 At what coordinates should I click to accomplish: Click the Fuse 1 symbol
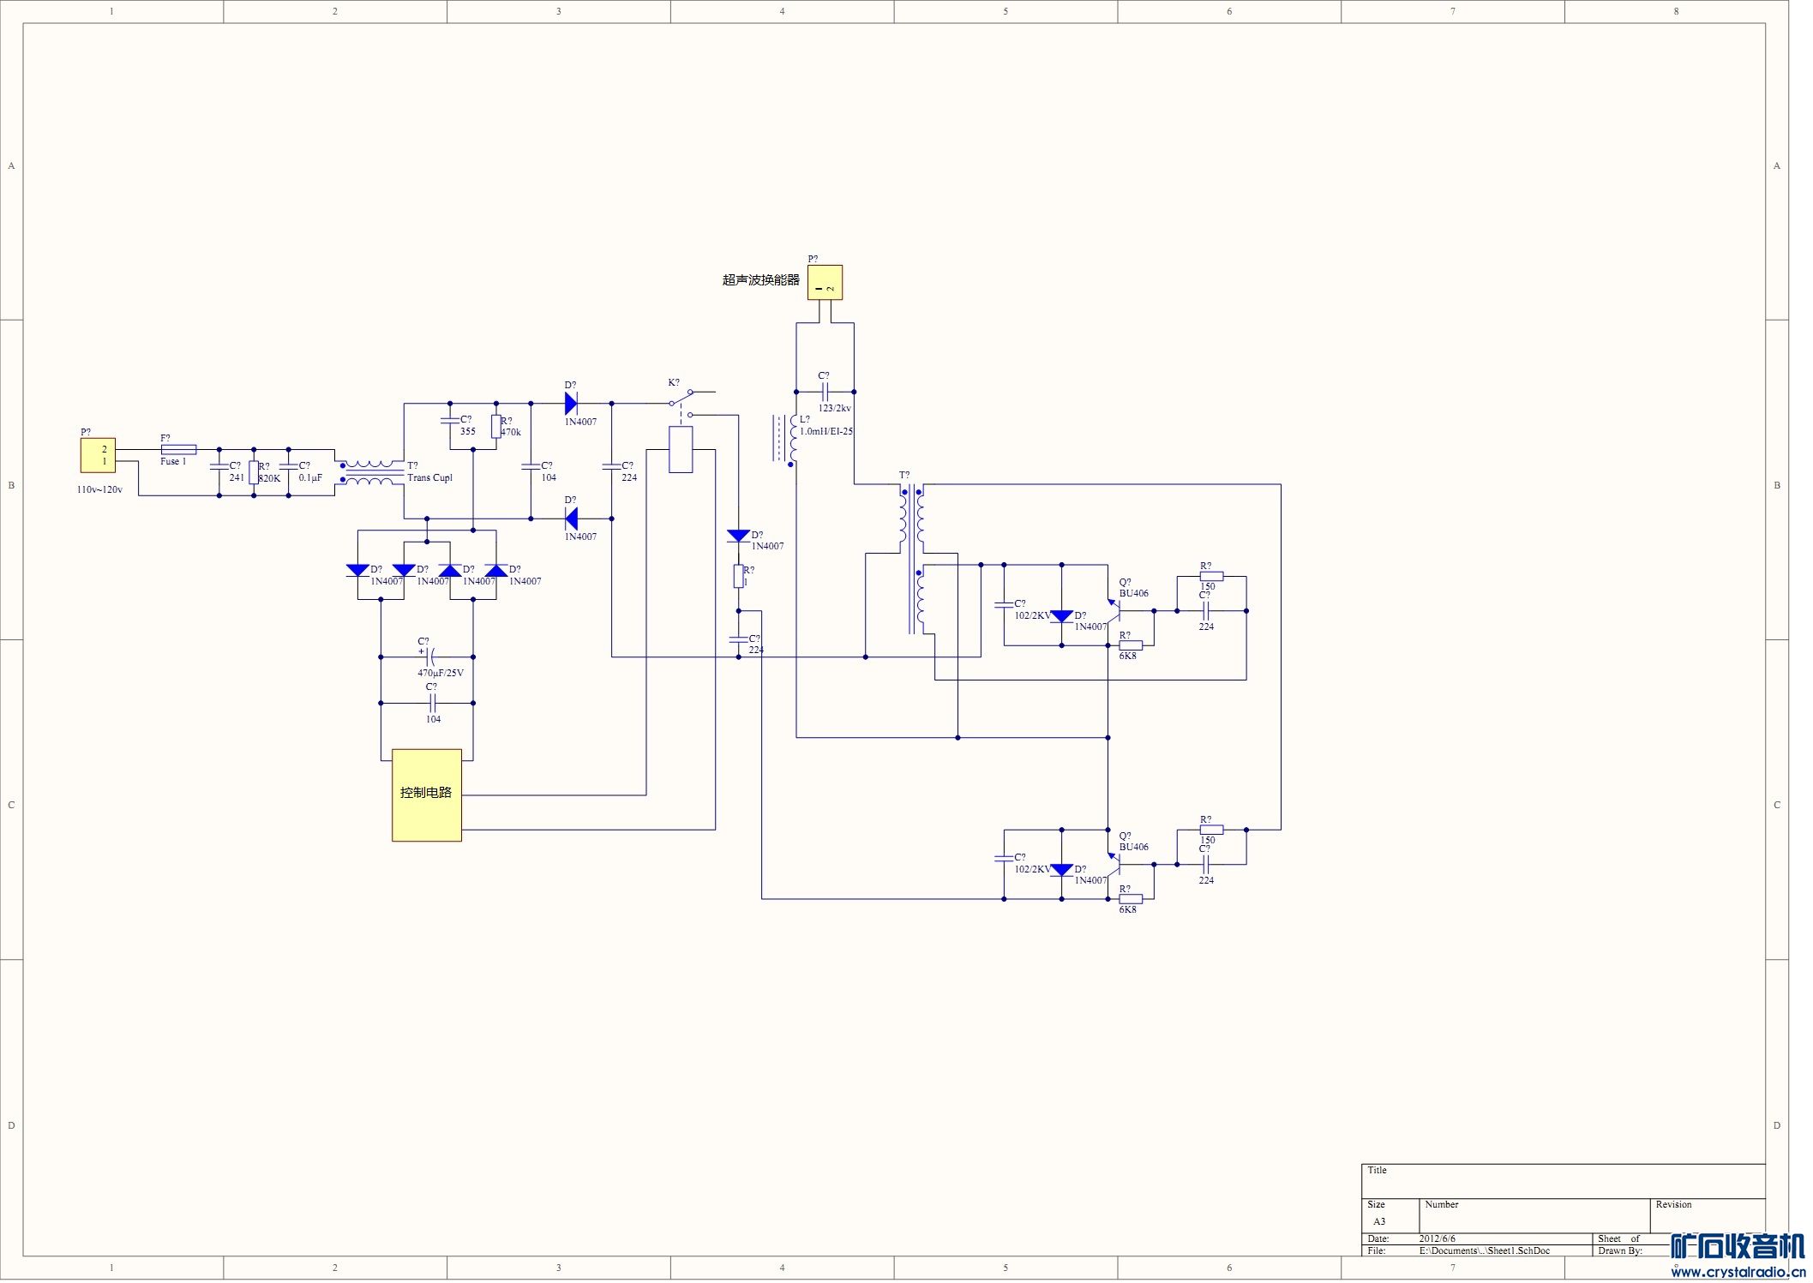(x=178, y=449)
